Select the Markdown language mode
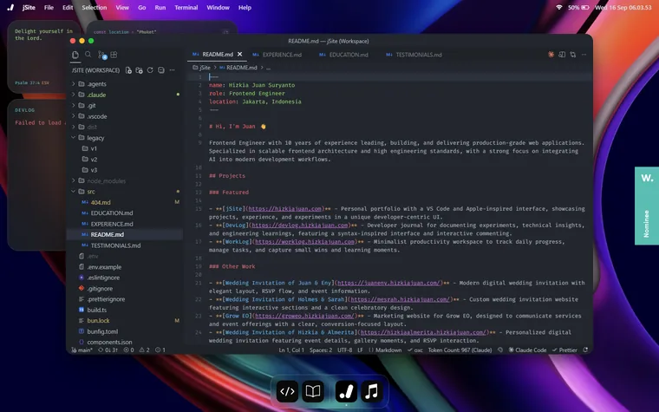 coord(385,350)
